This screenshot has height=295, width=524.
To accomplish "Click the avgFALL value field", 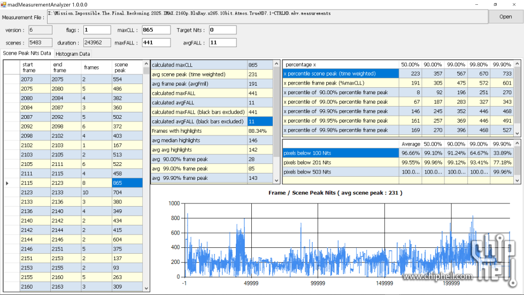I will [222, 43].
